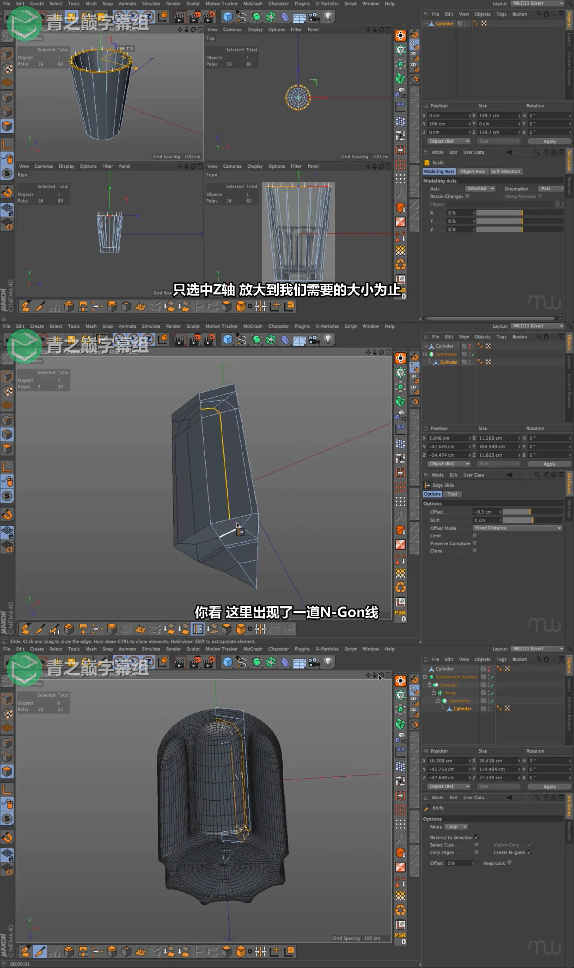
Task: Tick the Clone checkbox in Edge Slide options
Action: click(x=474, y=551)
